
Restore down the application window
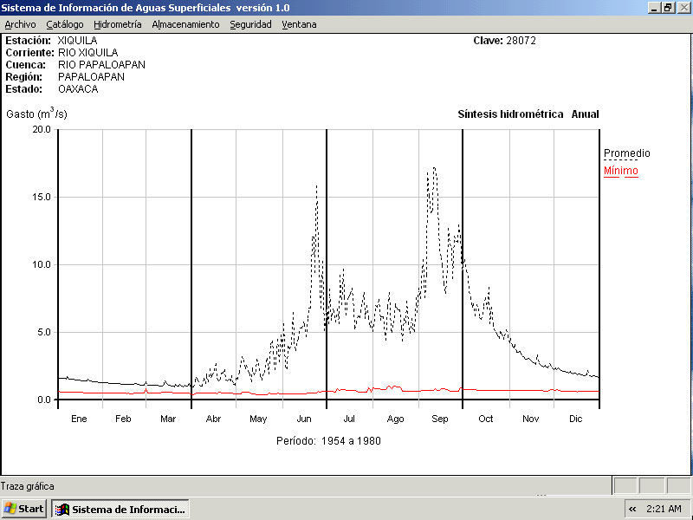pyautogui.click(x=668, y=7)
